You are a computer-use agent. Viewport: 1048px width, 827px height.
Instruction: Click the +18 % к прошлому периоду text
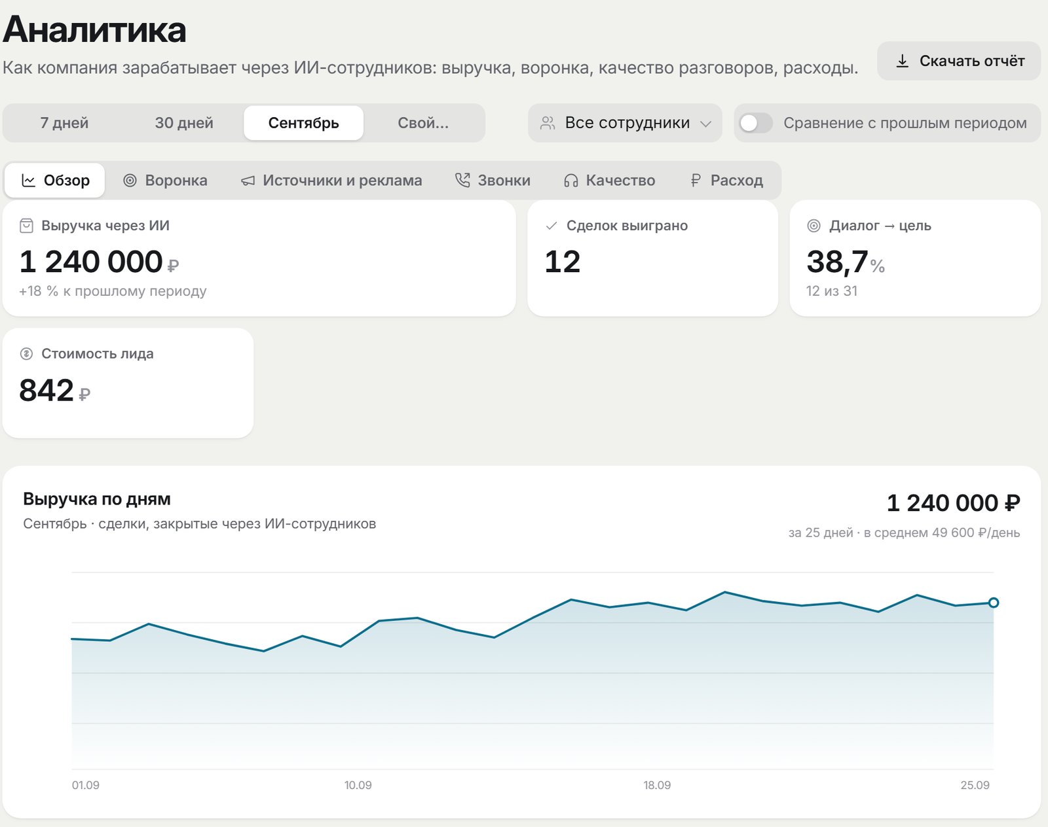113,291
